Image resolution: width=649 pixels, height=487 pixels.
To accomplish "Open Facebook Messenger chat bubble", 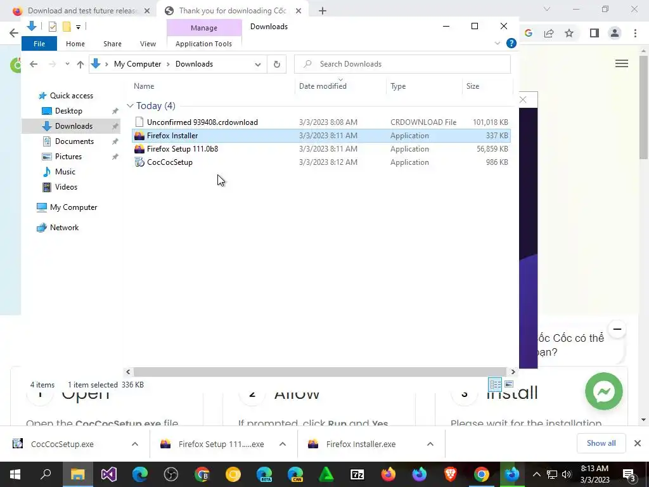I will (604, 391).
